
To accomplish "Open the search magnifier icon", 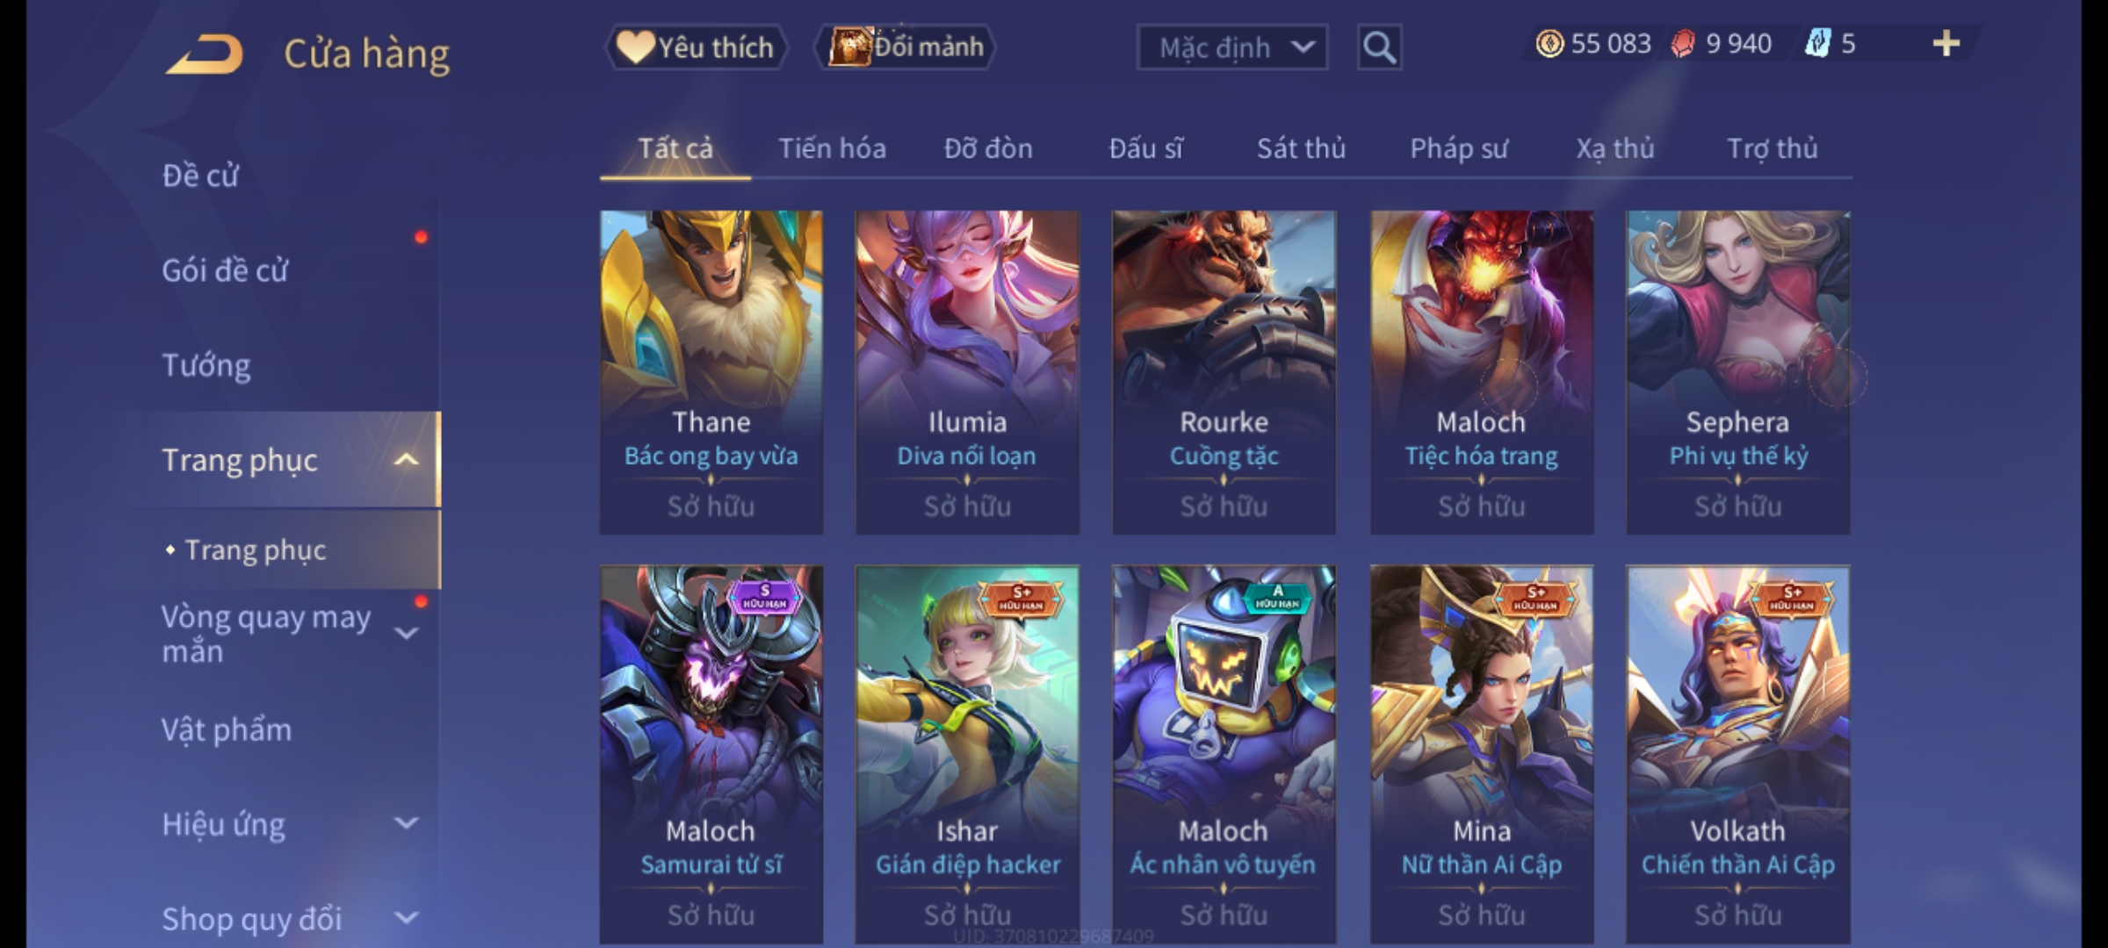I will click(1379, 47).
